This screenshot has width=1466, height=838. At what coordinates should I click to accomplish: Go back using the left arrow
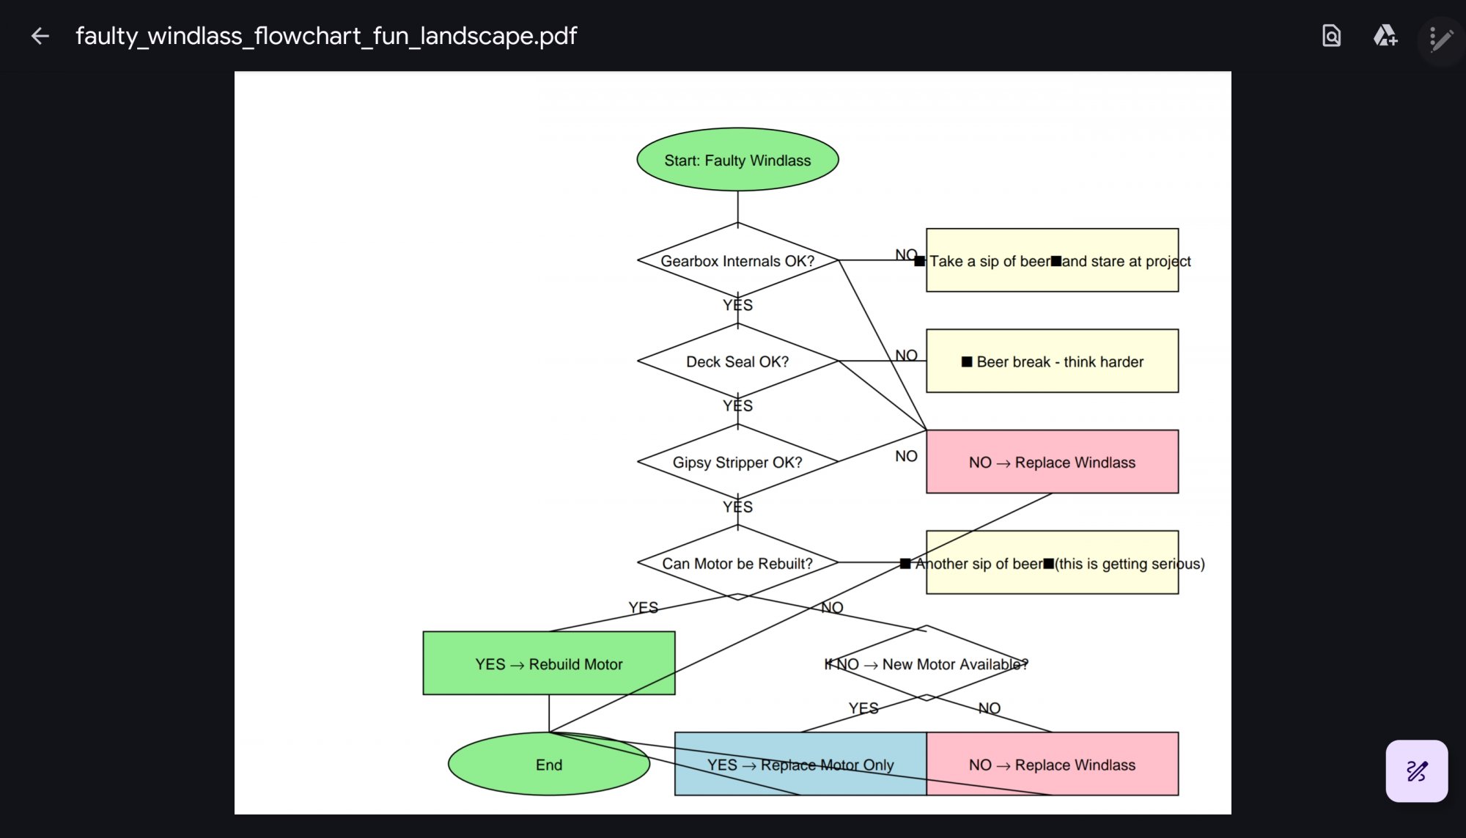click(40, 36)
